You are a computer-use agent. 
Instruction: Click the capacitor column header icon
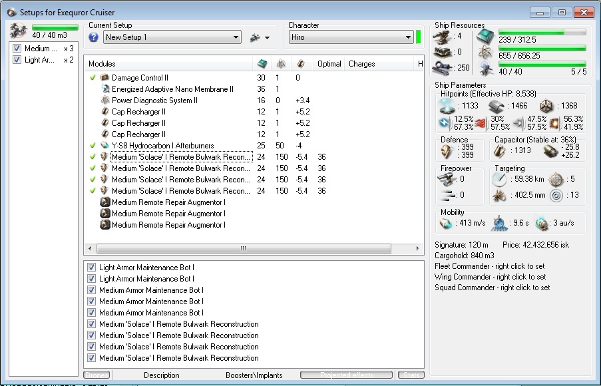pos(301,64)
